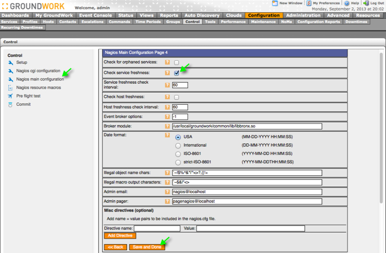Open the Event Console tab

click(95, 15)
